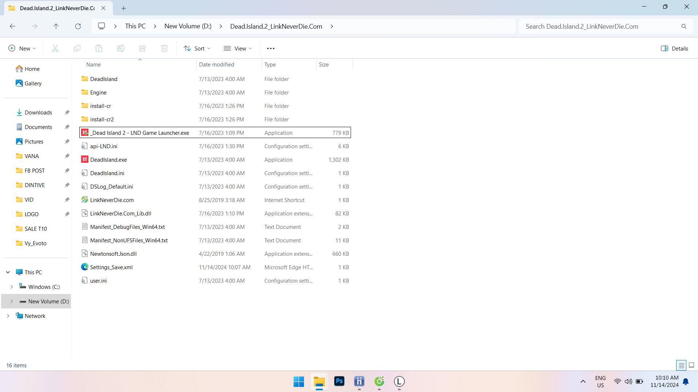Click the Refresh icon in navigation bar

pos(78,27)
